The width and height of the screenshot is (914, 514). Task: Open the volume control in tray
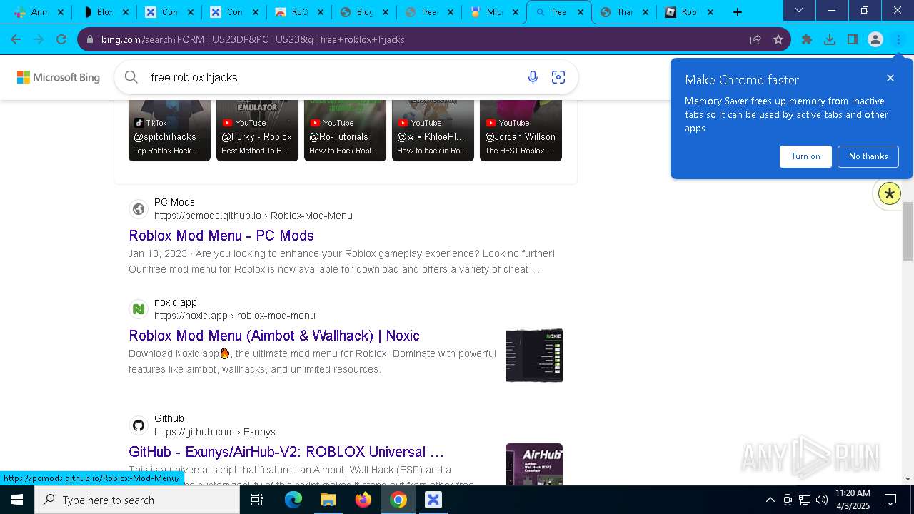[822, 500]
